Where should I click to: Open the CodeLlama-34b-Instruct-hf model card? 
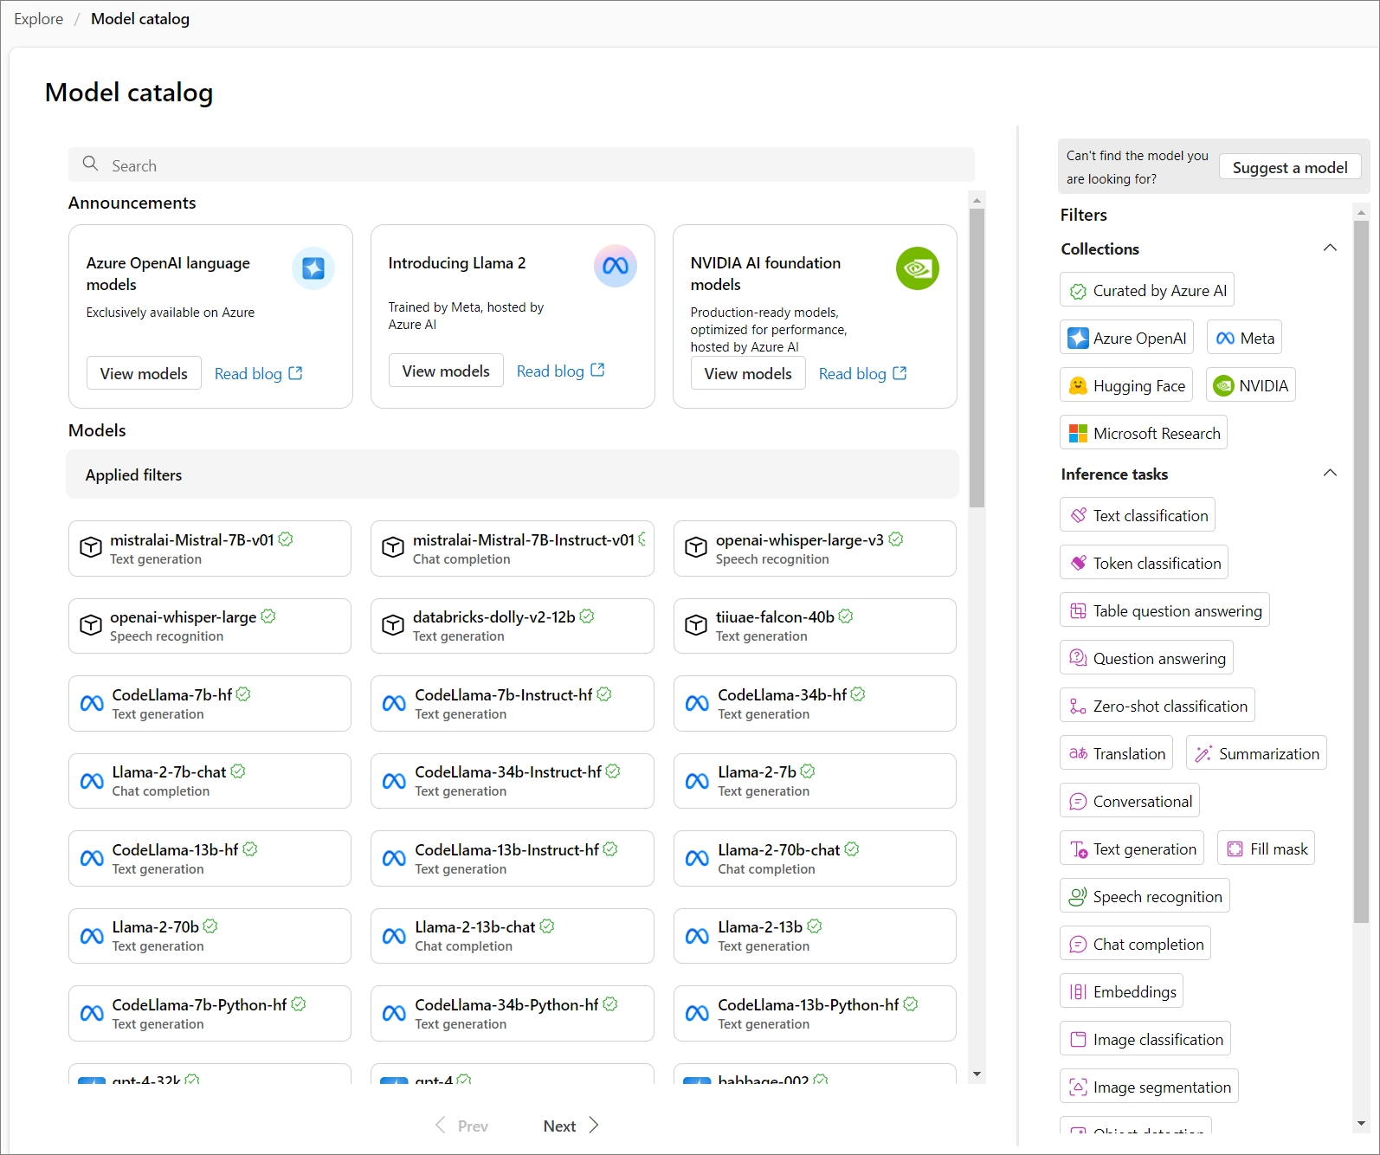pos(513,781)
